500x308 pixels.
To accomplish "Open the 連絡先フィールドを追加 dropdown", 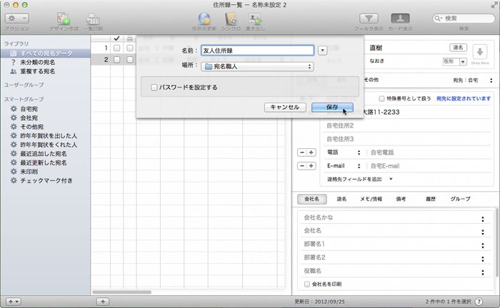I will [360, 179].
